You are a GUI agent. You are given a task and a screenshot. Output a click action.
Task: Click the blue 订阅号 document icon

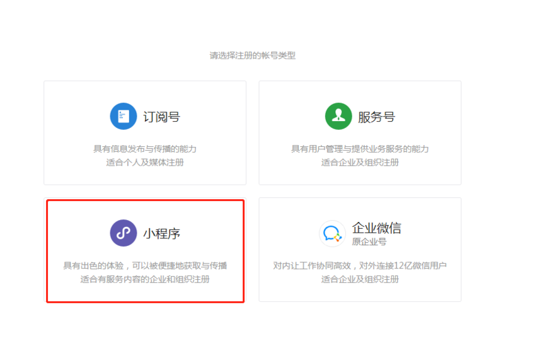coord(124,116)
